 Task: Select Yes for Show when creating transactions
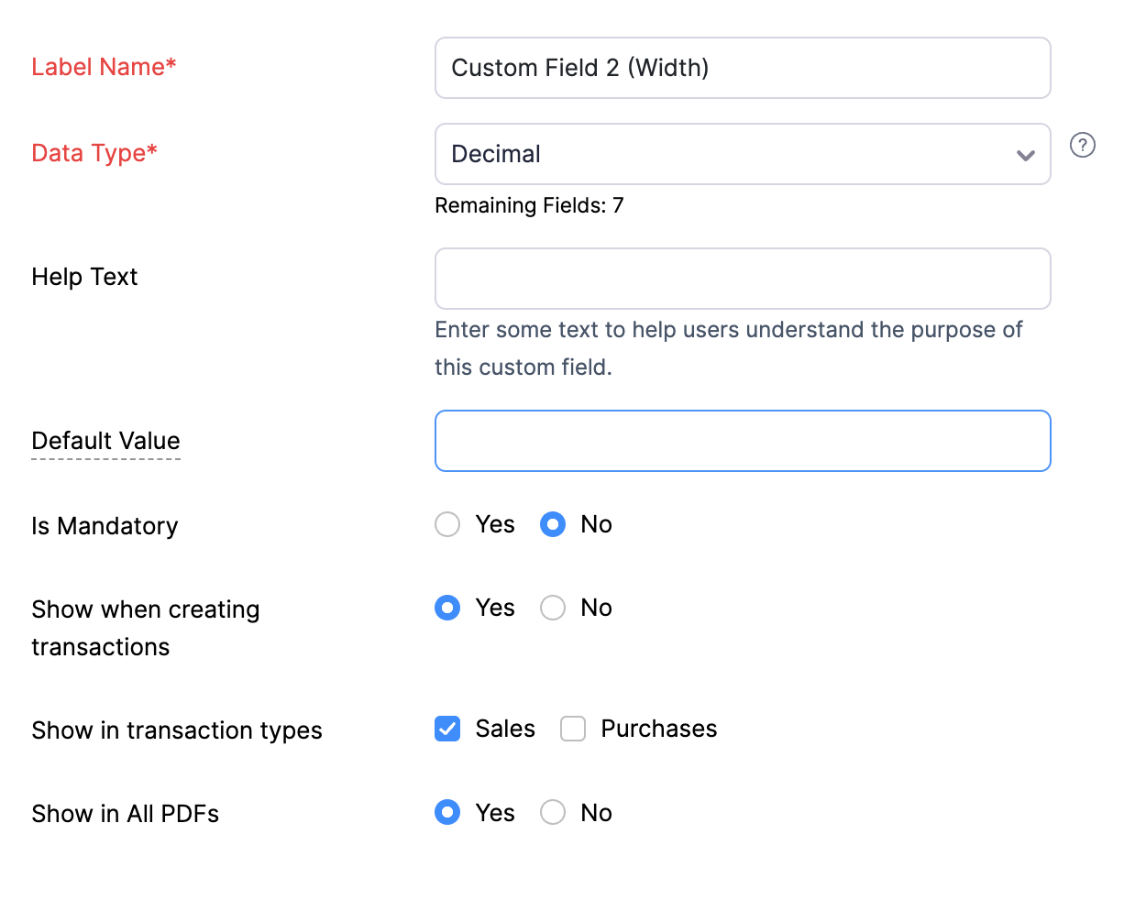pyautogui.click(x=447, y=608)
